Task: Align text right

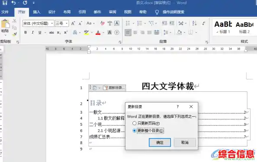Action: pos(142,32)
